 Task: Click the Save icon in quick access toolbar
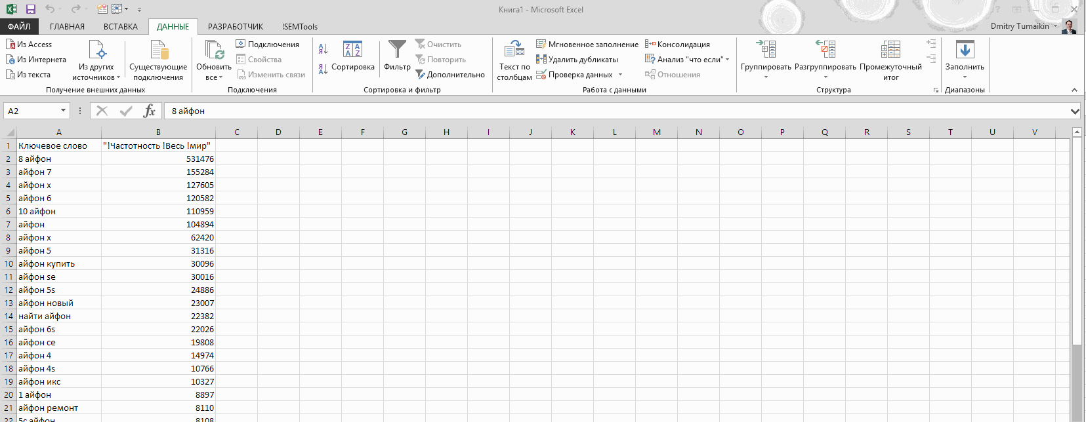tap(30, 9)
